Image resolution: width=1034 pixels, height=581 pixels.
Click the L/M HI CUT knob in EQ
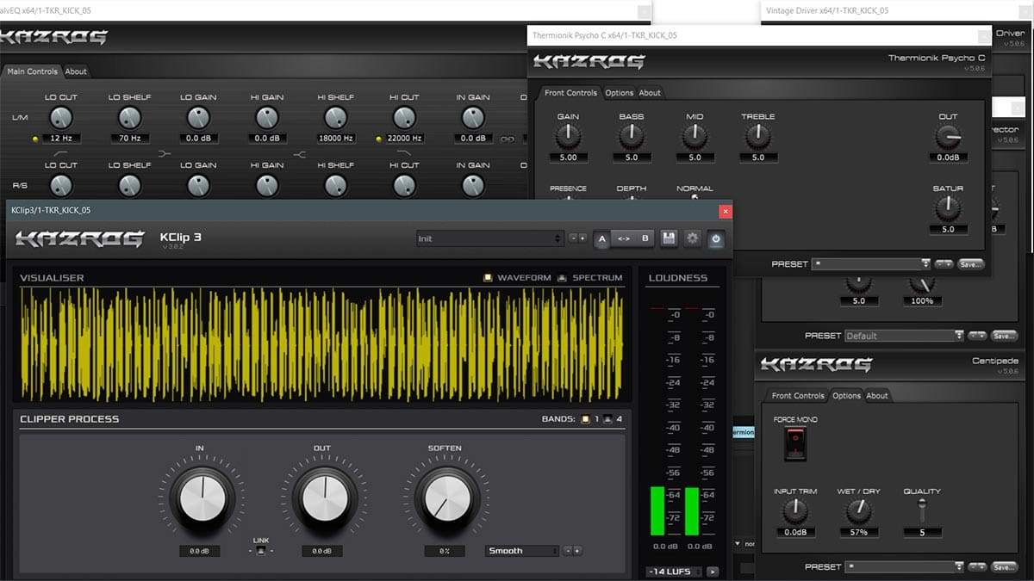pyautogui.click(x=404, y=118)
